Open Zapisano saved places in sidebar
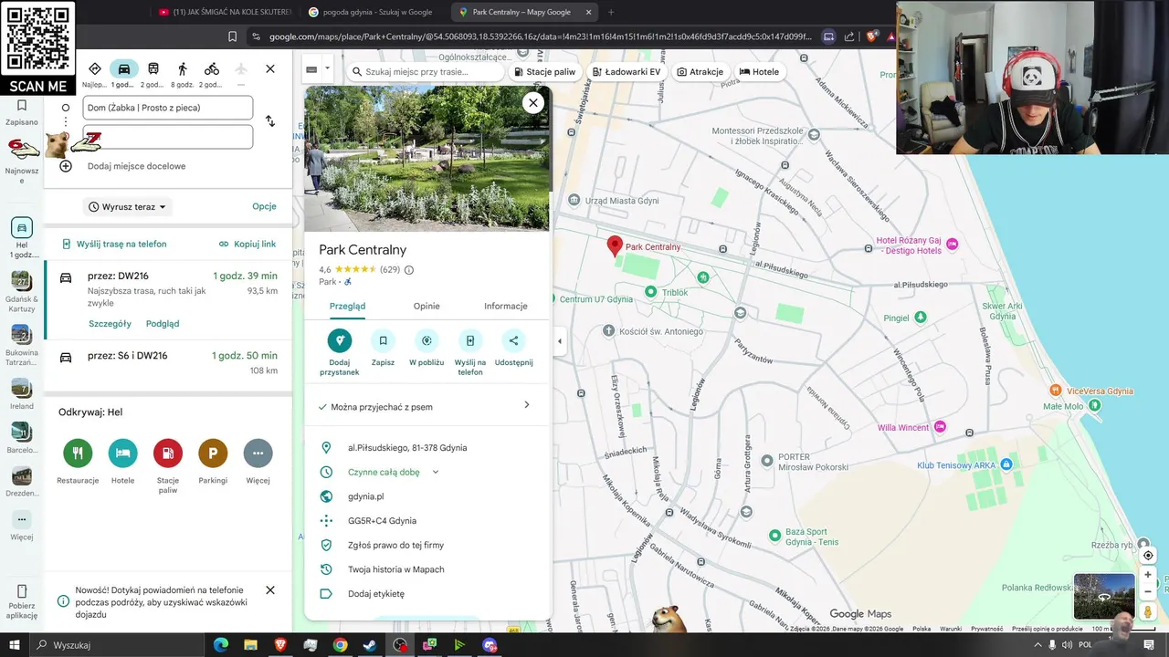Image resolution: width=1169 pixels, height=657 pixels. click(22, 112)
